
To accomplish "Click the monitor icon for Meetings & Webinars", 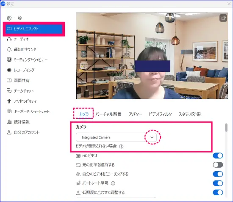I will (9, 60).
